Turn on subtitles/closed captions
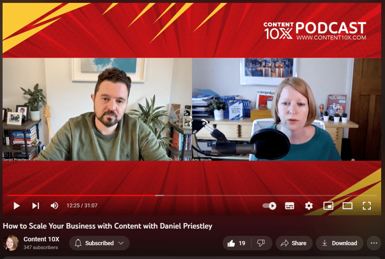 coord(289,206)
